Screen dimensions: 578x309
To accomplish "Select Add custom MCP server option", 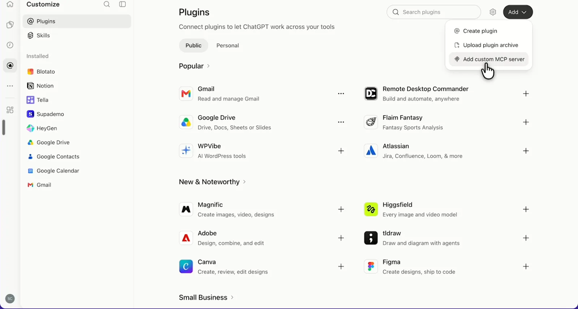I will click(489, 59).
